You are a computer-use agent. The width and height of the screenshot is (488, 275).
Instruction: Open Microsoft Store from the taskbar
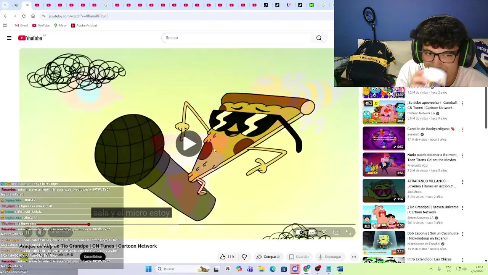click(284, 269)
